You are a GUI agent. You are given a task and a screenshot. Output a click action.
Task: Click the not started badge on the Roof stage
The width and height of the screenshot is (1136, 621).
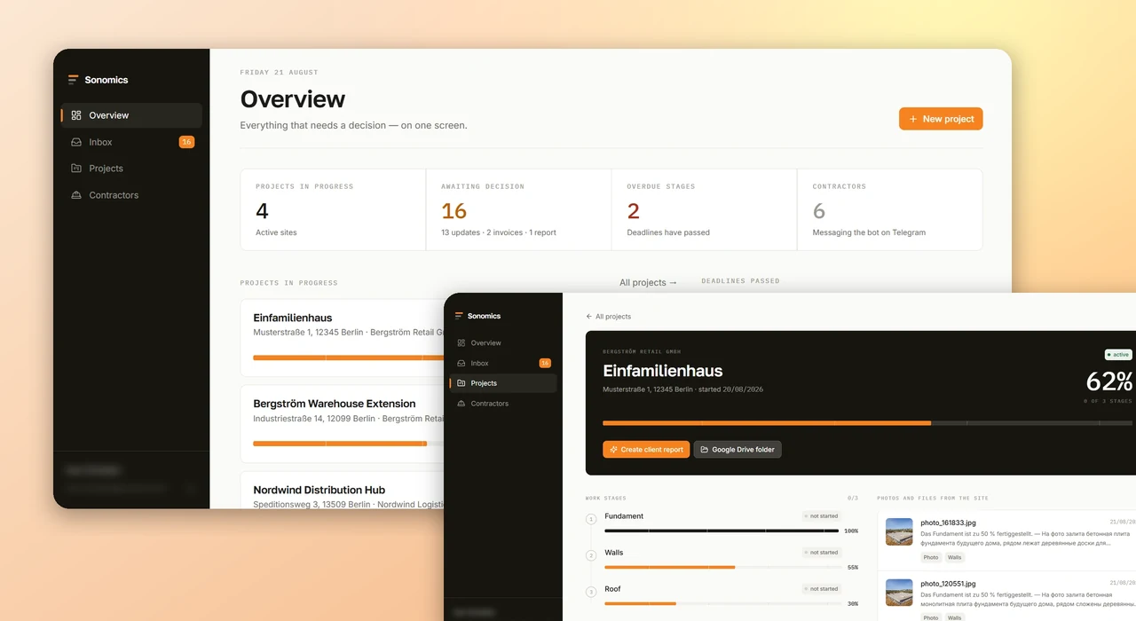821,589
